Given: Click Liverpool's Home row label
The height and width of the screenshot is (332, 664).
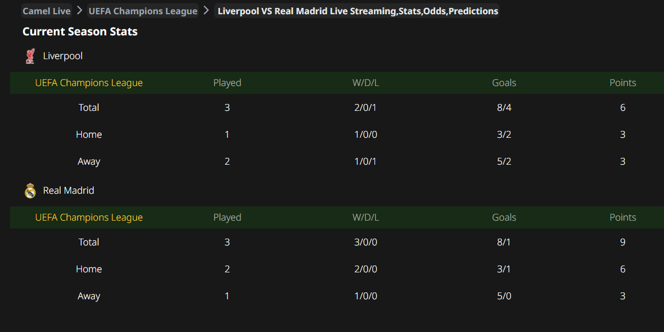Looking at the screenshot, I should (89, 135).
